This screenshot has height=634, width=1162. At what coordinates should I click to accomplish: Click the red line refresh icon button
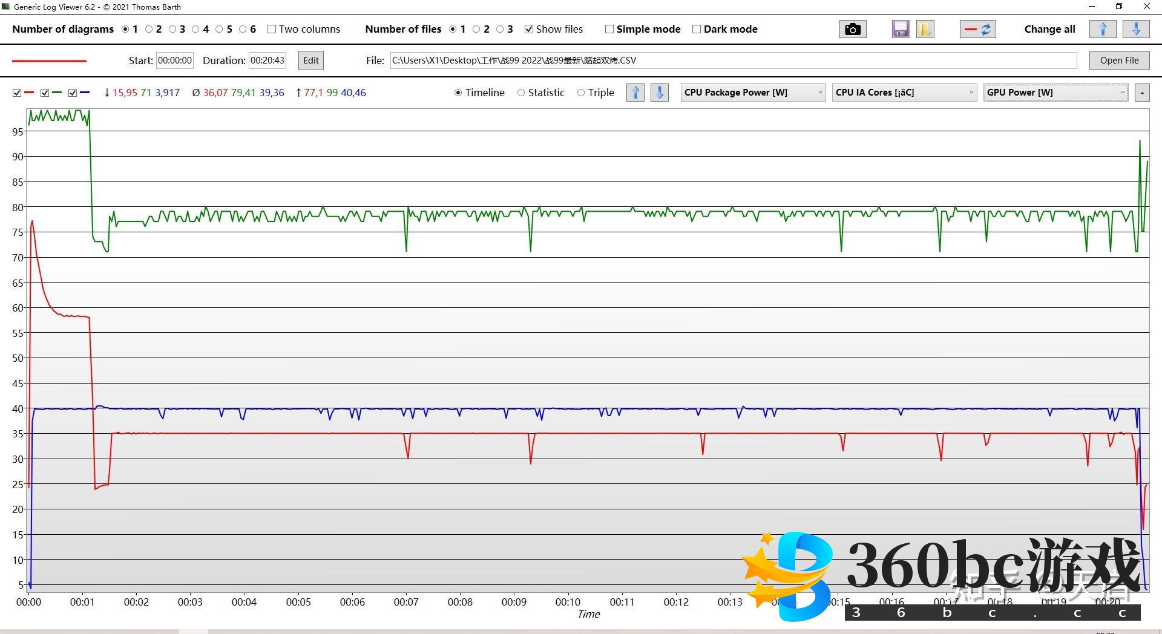[977, 29]
